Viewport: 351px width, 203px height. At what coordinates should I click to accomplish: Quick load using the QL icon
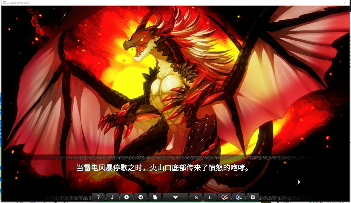point(239,197)
